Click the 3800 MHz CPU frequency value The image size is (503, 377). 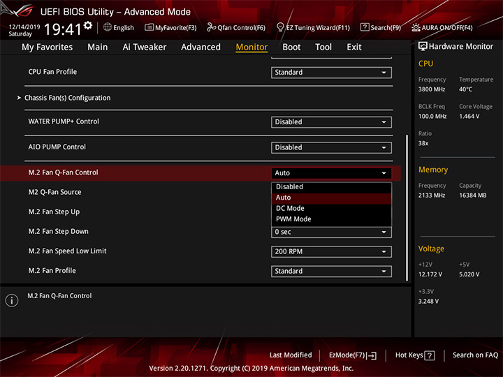[432, 89]
